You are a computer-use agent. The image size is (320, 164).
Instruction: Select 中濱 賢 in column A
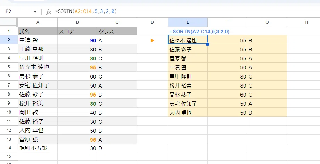38,40
